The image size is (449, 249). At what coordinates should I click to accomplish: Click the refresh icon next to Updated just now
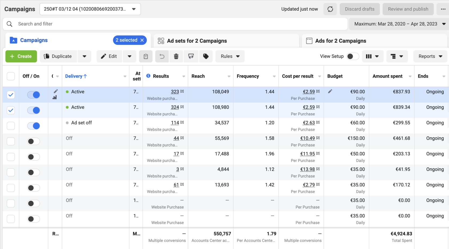click(x=330, y=9)
